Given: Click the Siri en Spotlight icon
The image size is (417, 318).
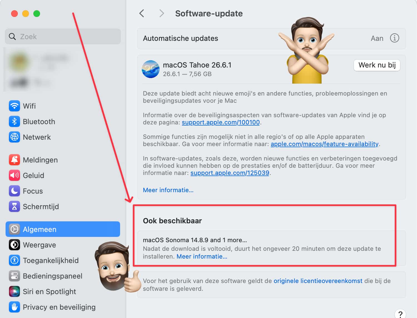Looking at the screenshot, I should (x=14, y=291).
